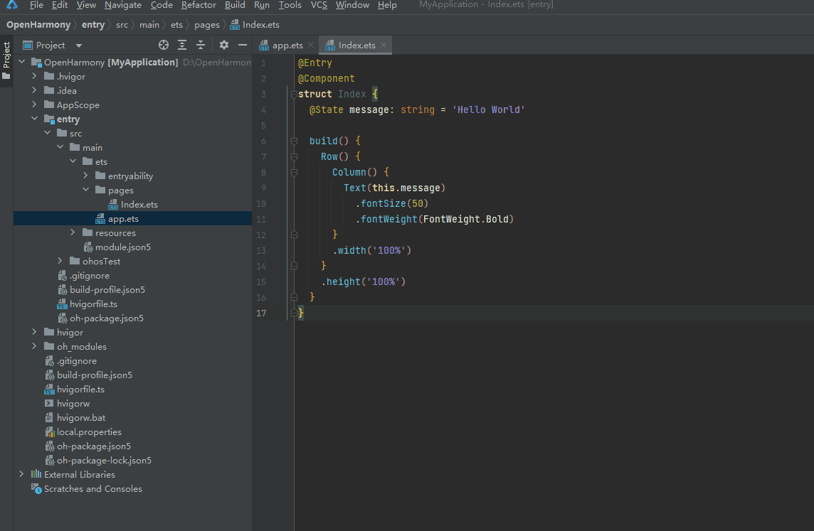This screenshot has width=814, height=531.
Task: Close the app.ets editor tab
Action: (x=310, y=45)
